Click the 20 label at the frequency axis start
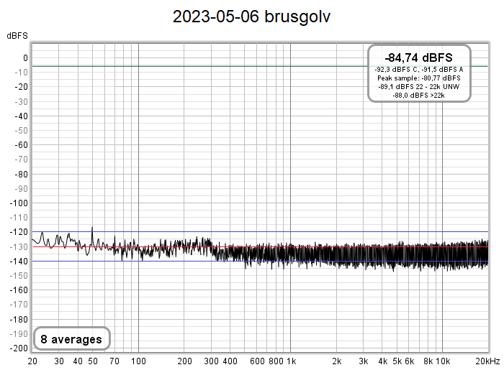 point(33,361)
